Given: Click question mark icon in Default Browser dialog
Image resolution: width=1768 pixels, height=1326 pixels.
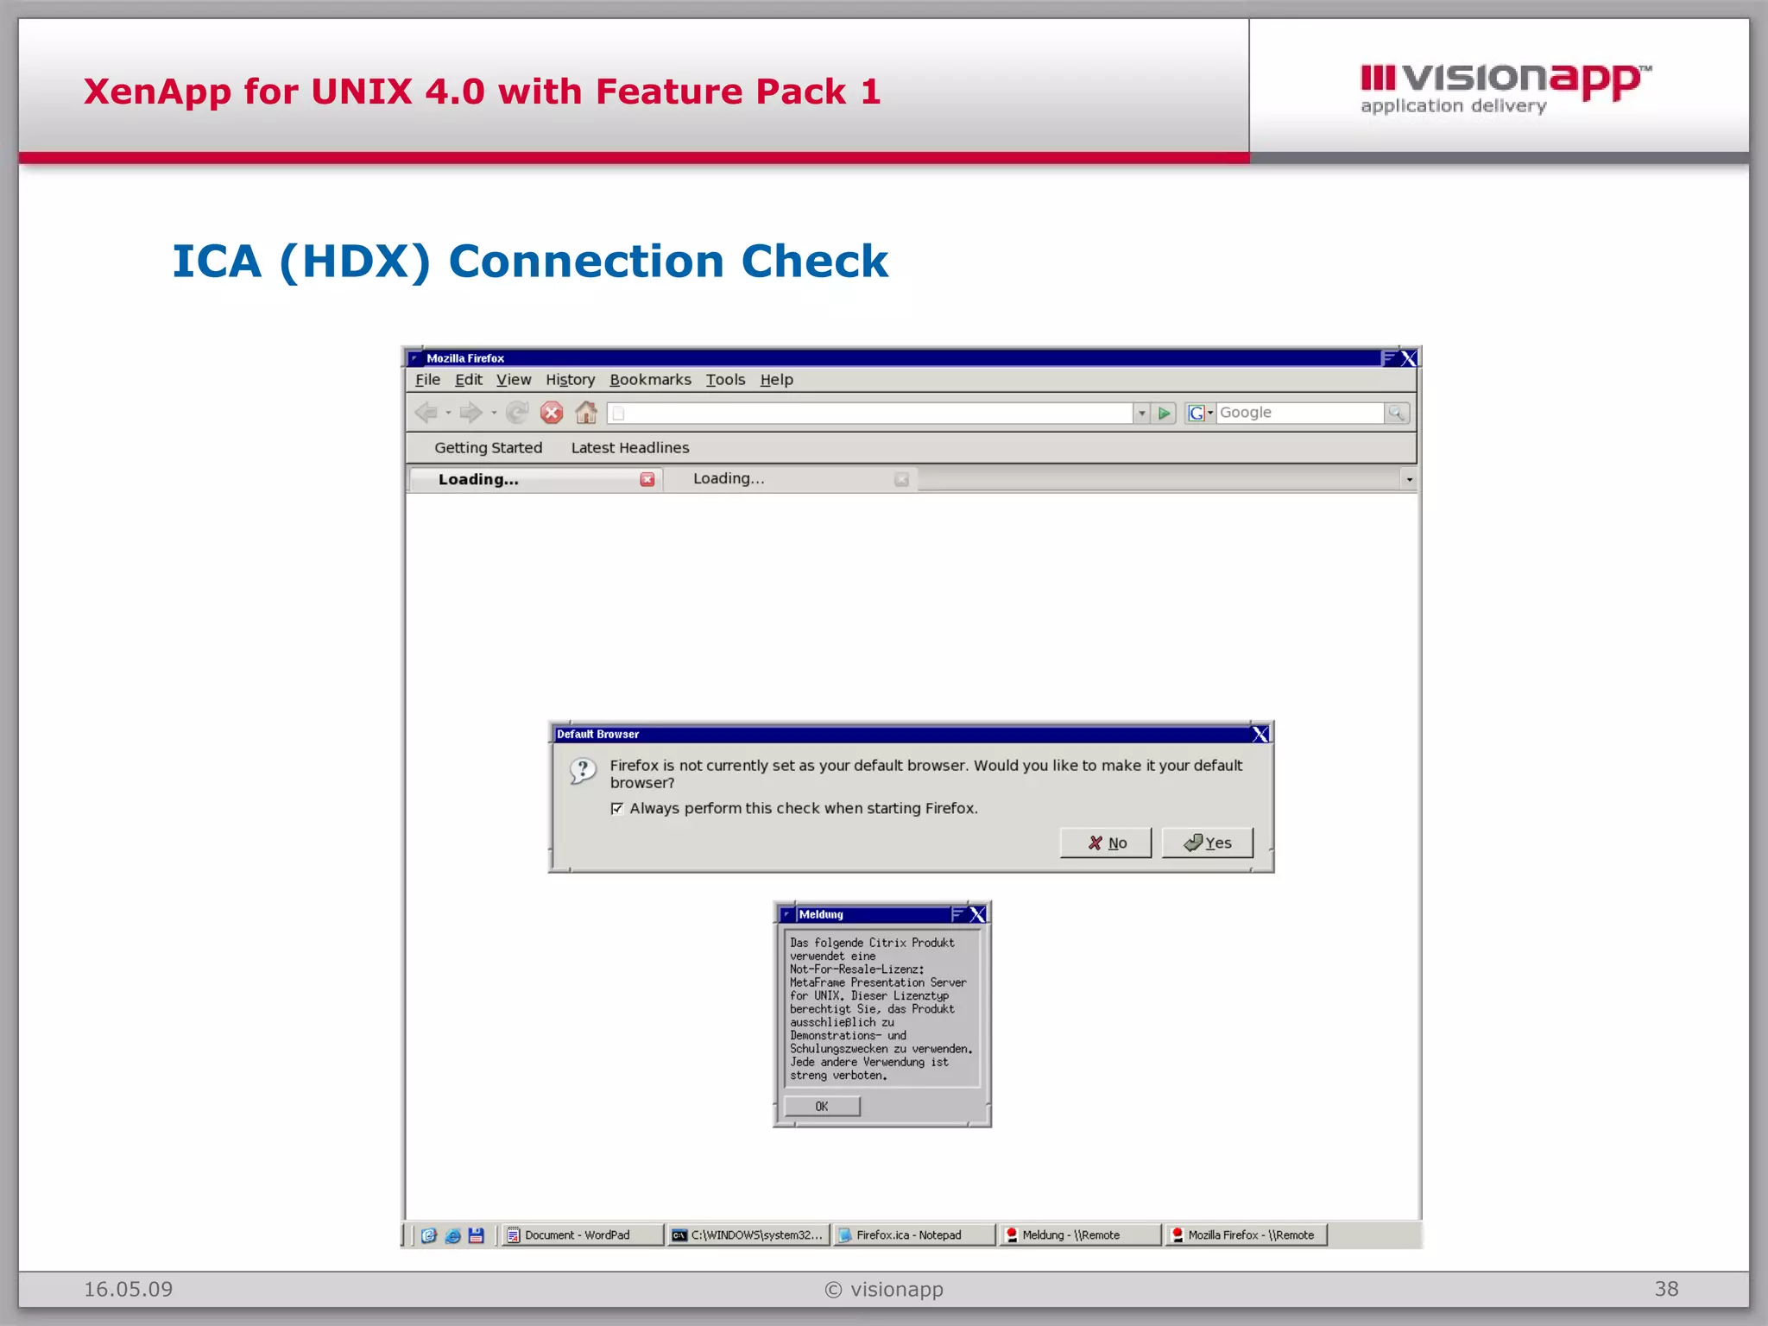Looking at the screenshot, I should (x=583, y=771).
